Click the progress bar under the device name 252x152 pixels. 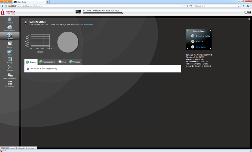click(103, 13)
